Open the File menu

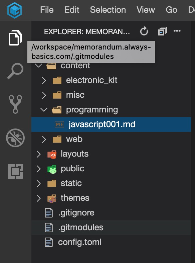coord(47,10)
